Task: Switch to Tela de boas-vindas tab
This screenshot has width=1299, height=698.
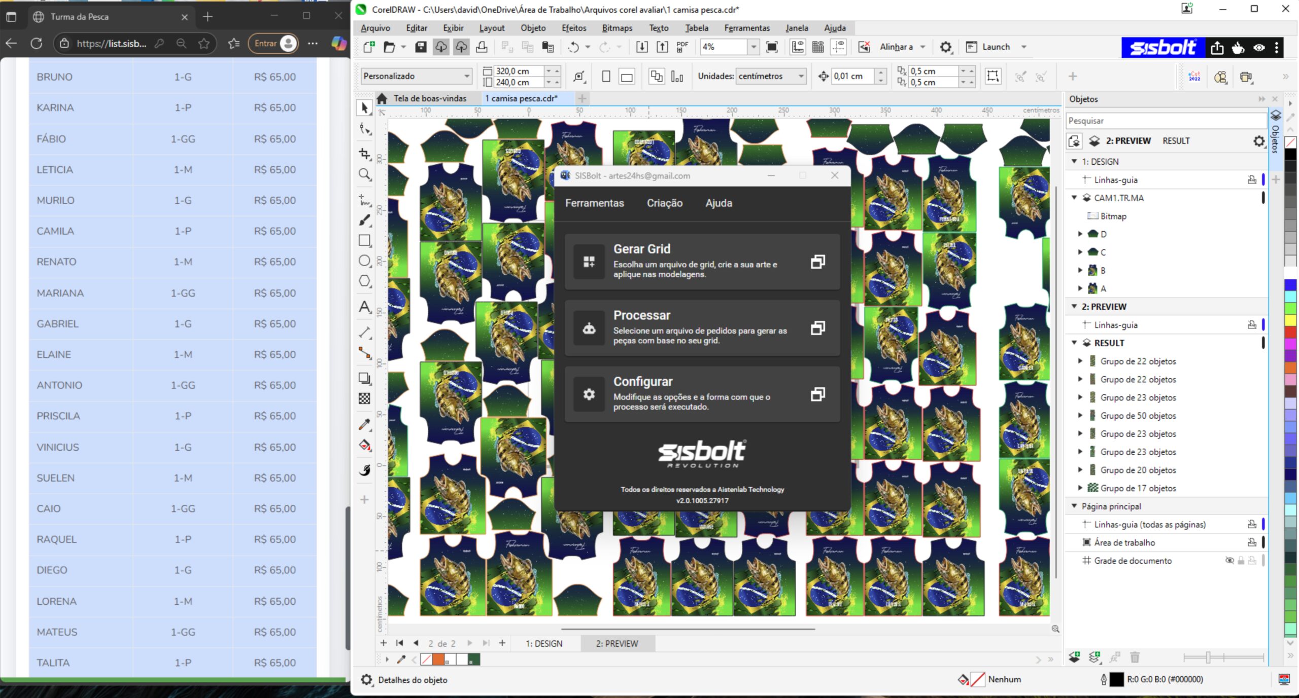Action: click(429, 98)
